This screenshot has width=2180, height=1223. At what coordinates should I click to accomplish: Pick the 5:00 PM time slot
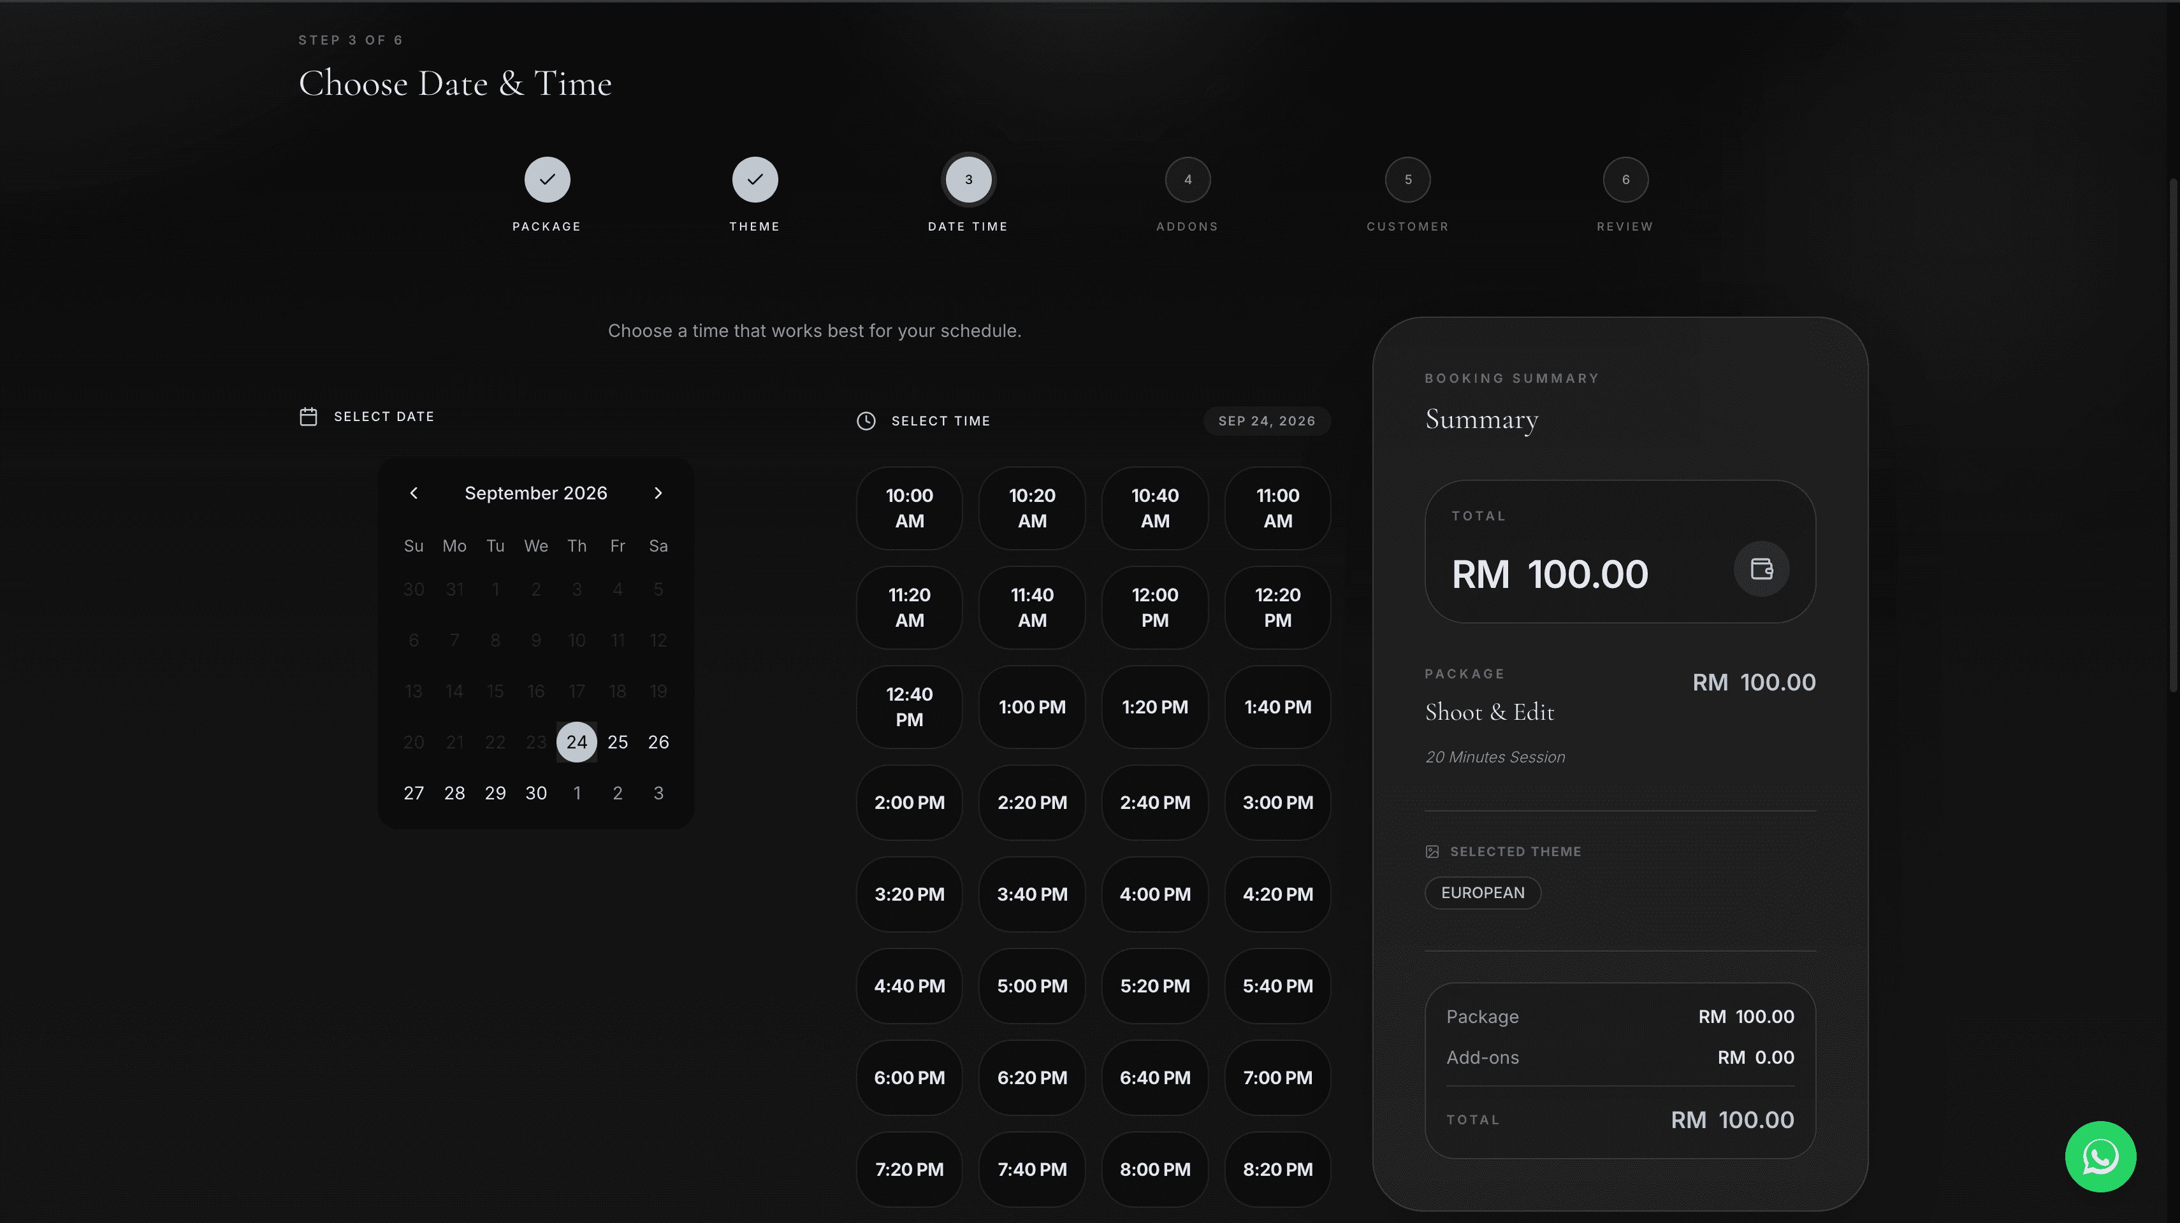point(1031,986)
